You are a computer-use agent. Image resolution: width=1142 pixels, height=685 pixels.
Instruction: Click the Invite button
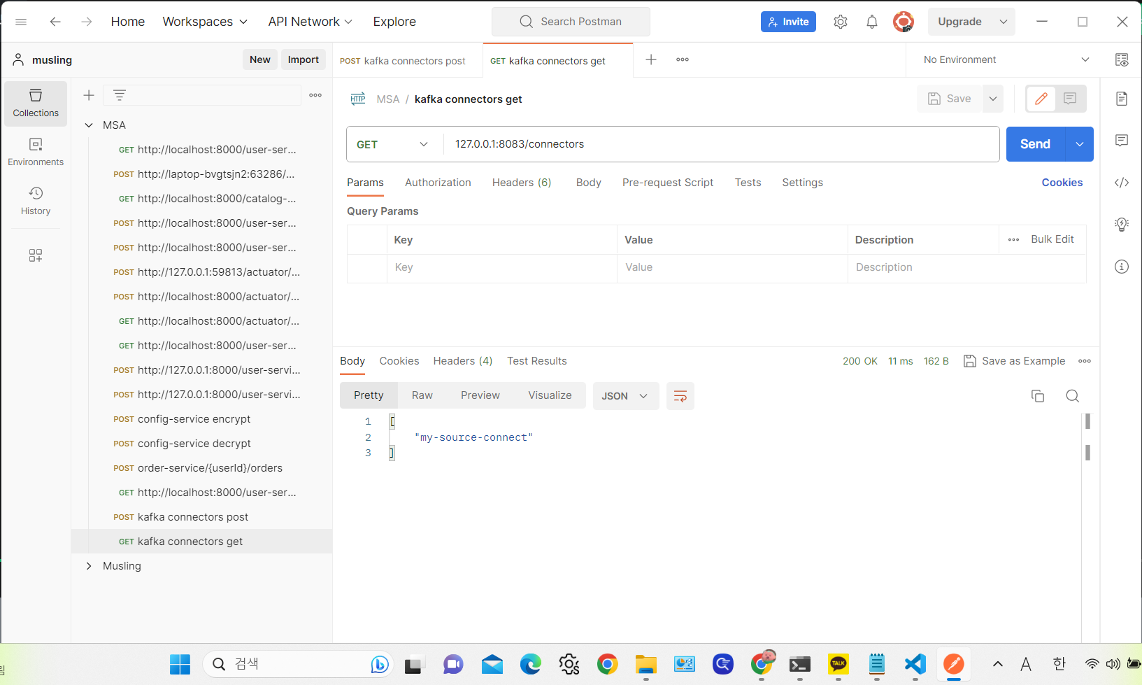coord(788,22)
